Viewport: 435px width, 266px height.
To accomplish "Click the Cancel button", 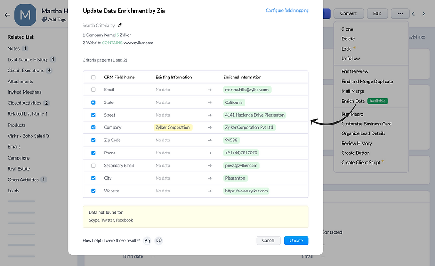I will [x=268, y=240].
